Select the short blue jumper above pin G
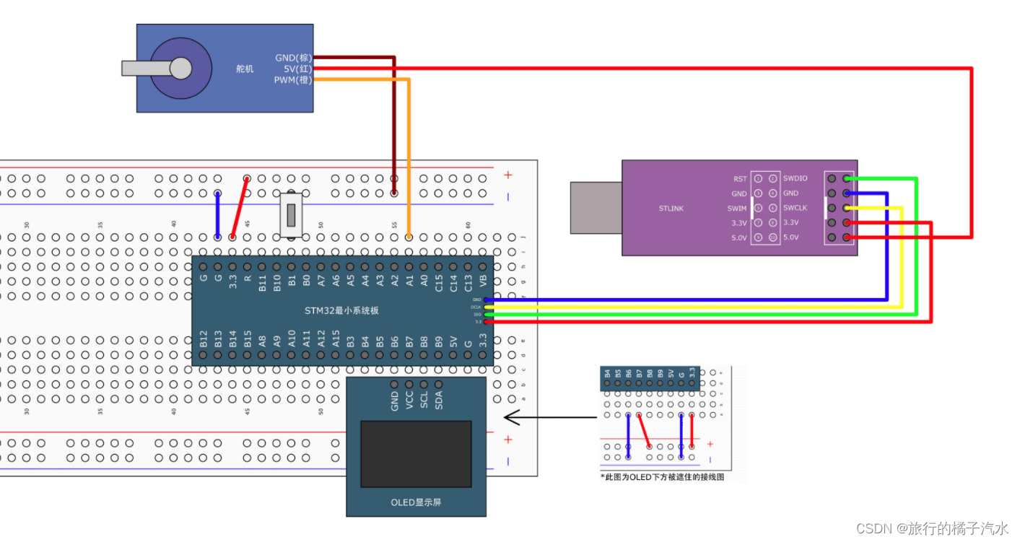The height and width of the screenshot is (542, 1020). point(217,215)
